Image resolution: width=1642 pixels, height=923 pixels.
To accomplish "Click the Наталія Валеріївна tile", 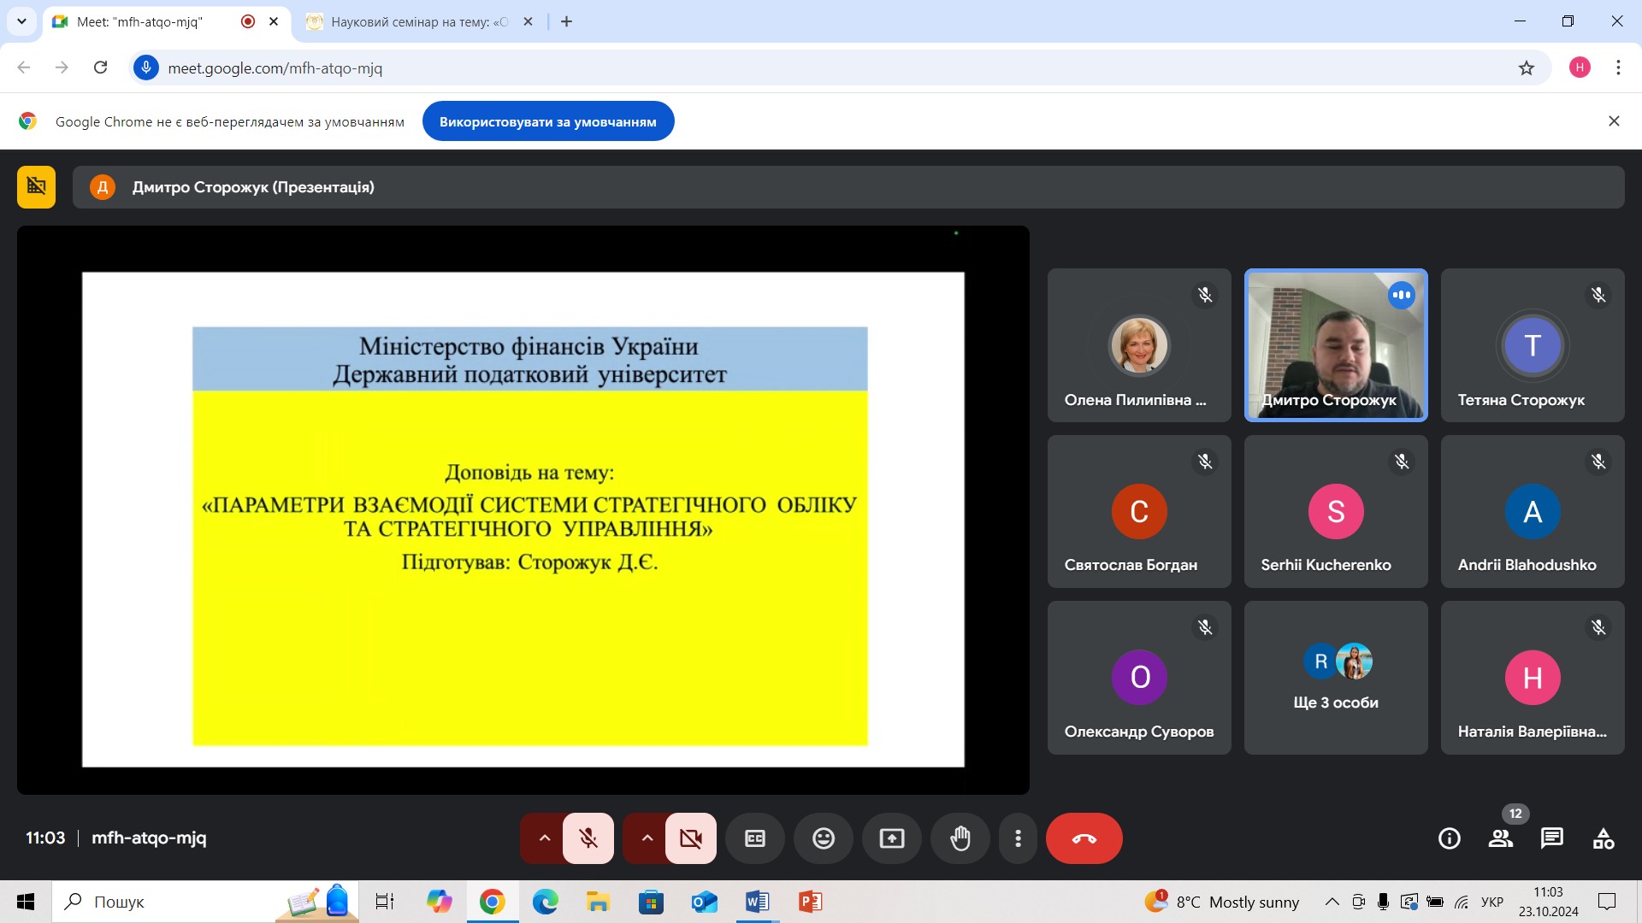I will pos(1533,678).
